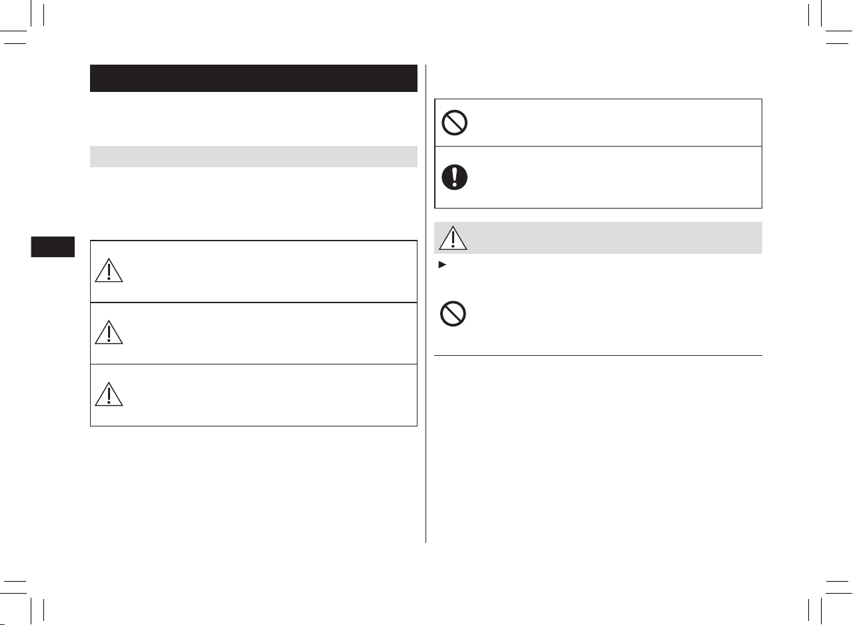Click the horizontal rule under the lower prohibition symbol
The width and height of the screenshot is (853, 625).
(x=598, y=355)
